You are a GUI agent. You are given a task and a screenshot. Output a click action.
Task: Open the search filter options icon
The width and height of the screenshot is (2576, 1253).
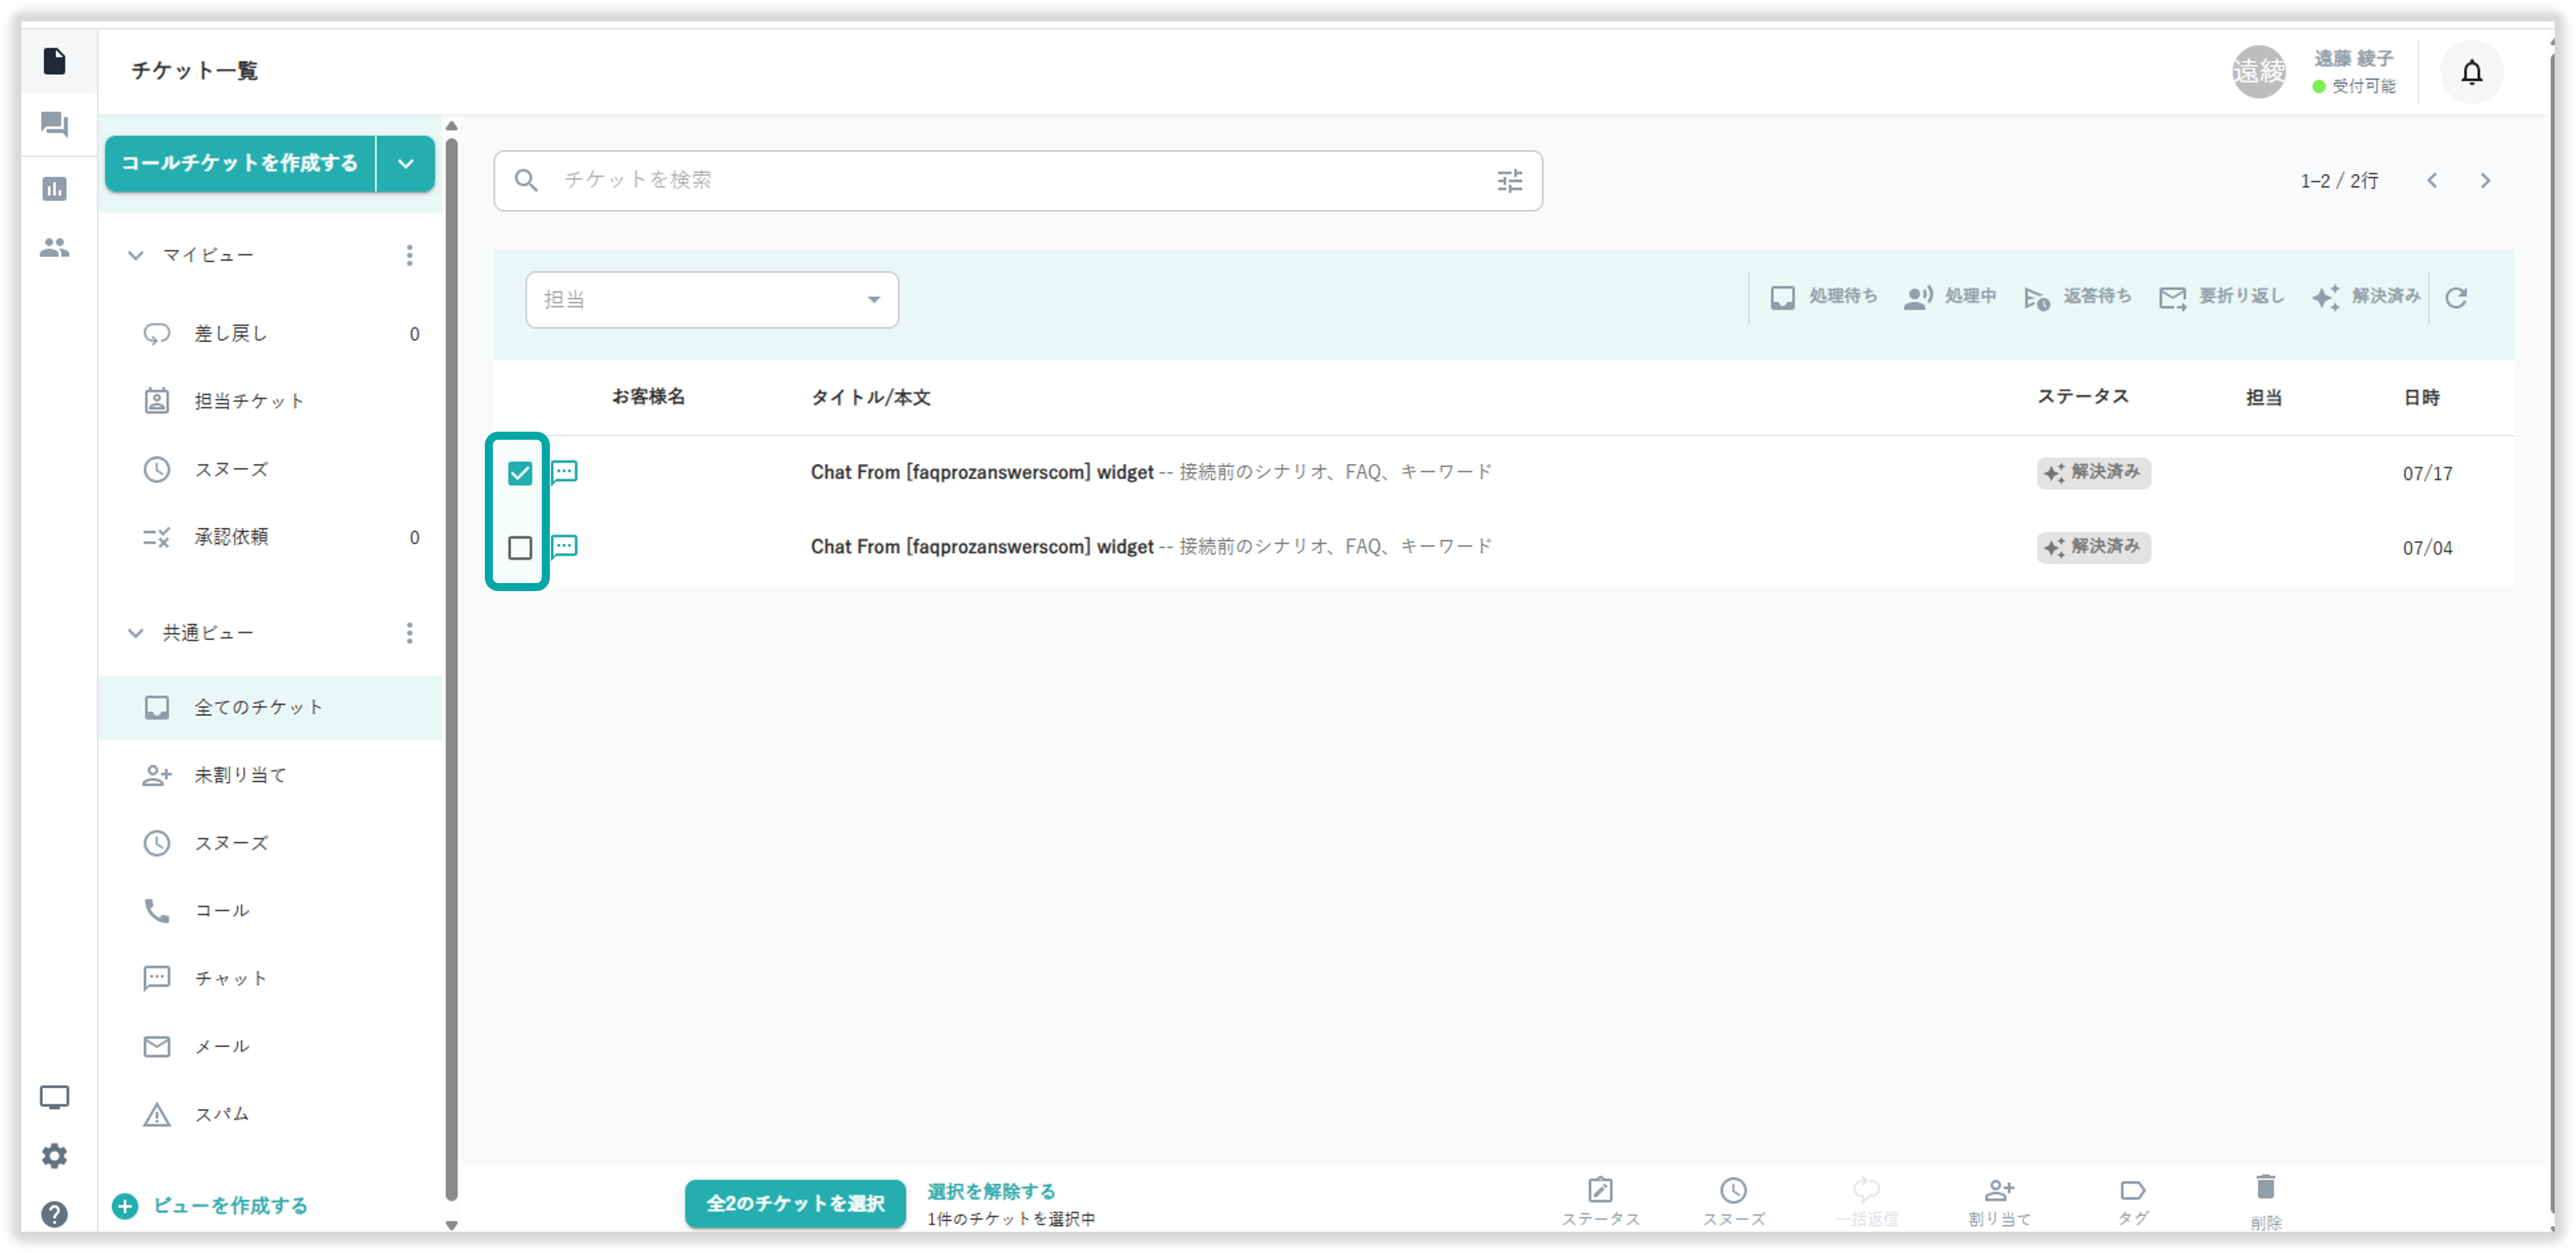click(1509, 181)
